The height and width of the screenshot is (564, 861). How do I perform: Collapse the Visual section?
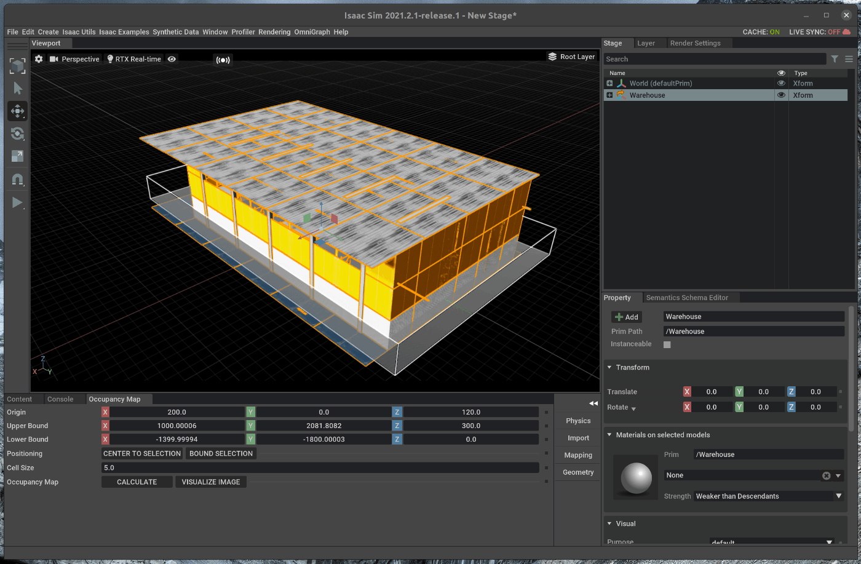click(609, 523)
